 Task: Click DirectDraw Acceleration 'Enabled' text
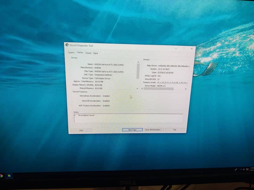[x=106, y=96]
